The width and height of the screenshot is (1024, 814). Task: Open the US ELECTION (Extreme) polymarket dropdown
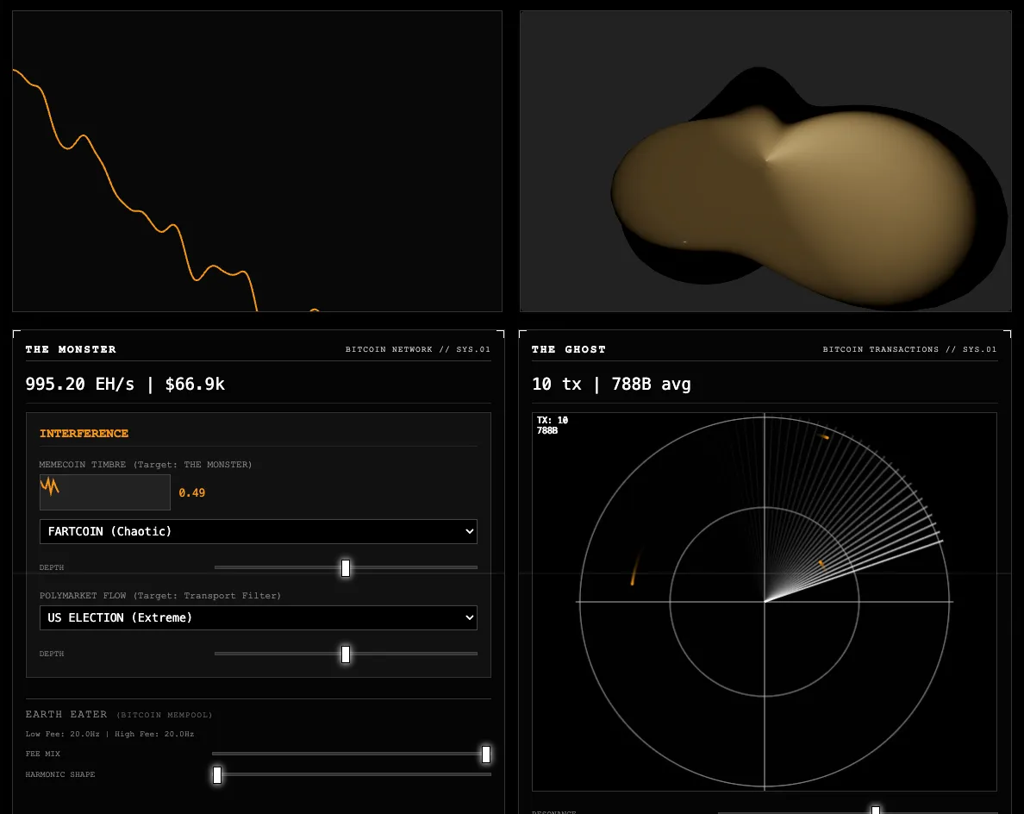click(258, 617)
